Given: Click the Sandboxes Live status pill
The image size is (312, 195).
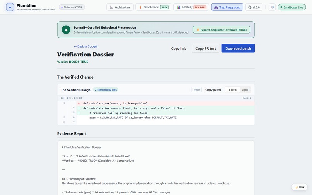Looking at the screenshot, I should pyautogui.click(x=292, y=7).
